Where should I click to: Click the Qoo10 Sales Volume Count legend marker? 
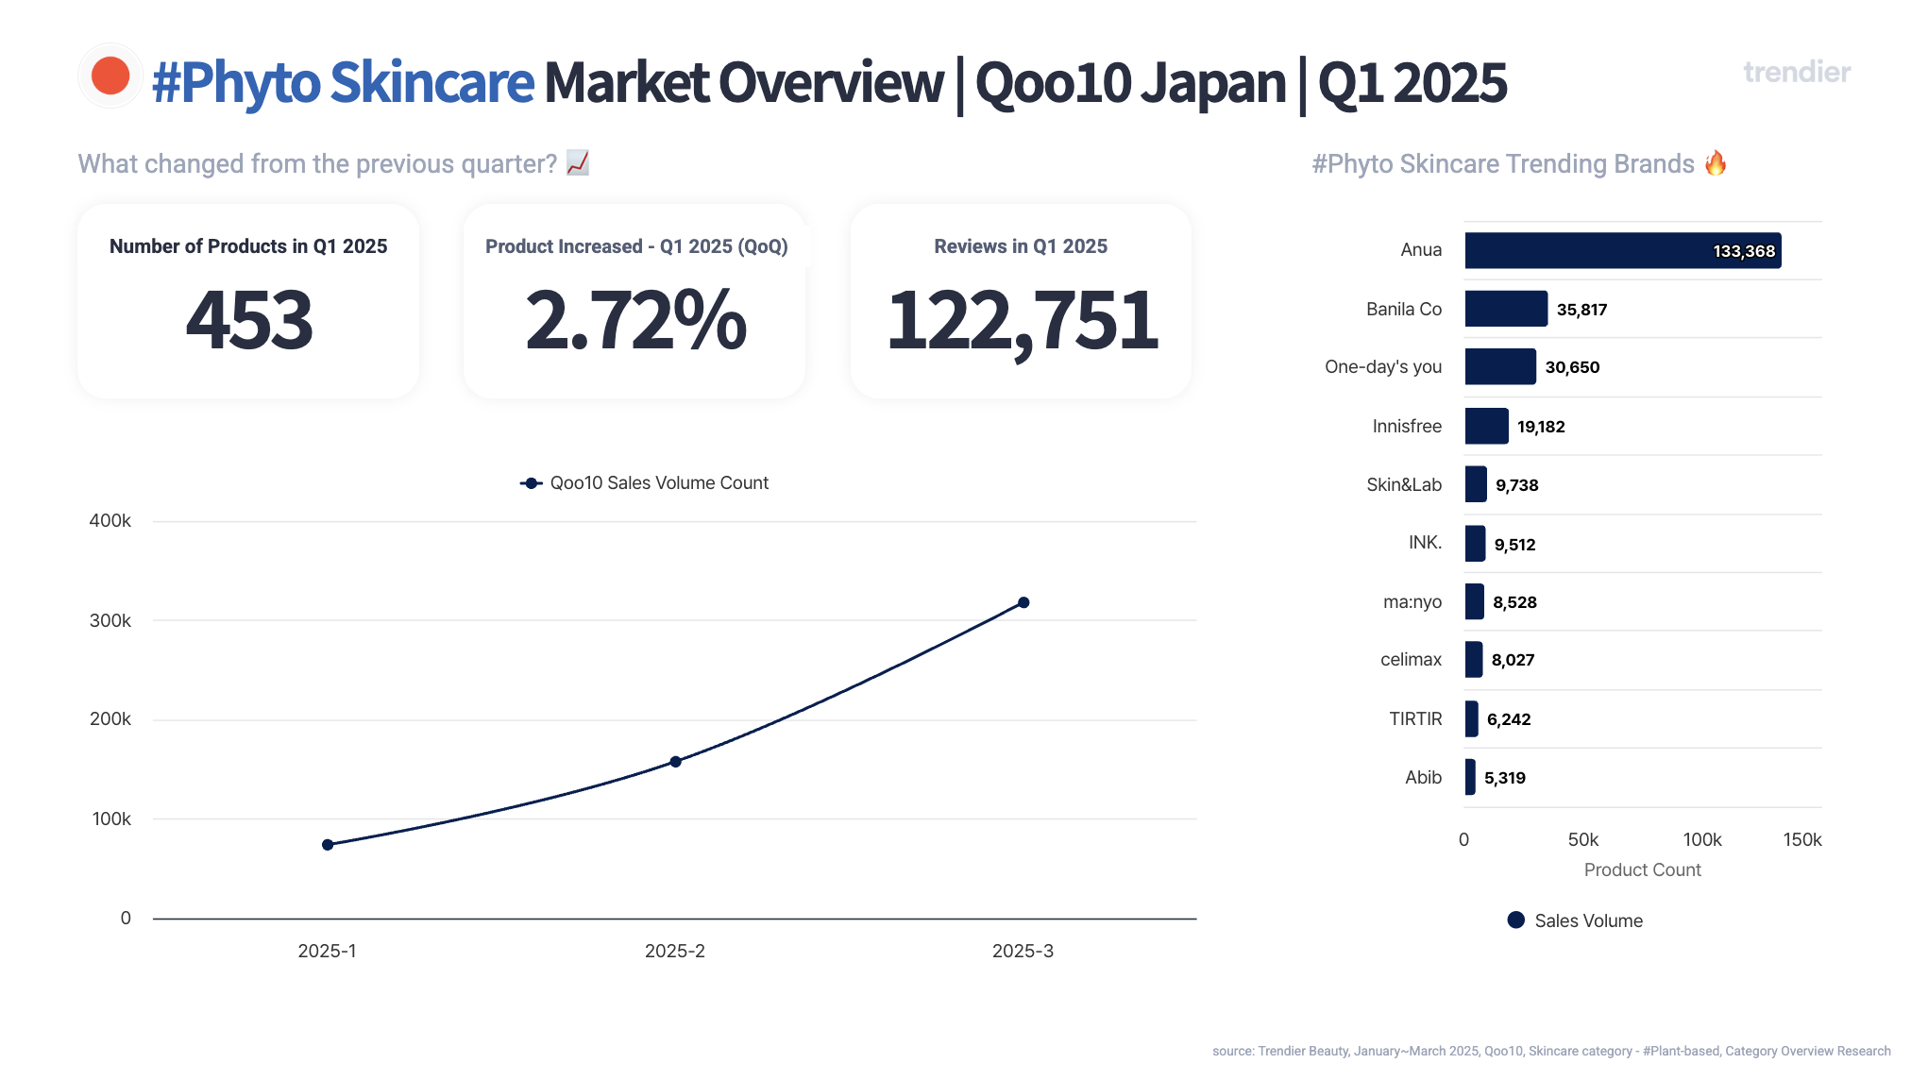click(x=532, y=483)
